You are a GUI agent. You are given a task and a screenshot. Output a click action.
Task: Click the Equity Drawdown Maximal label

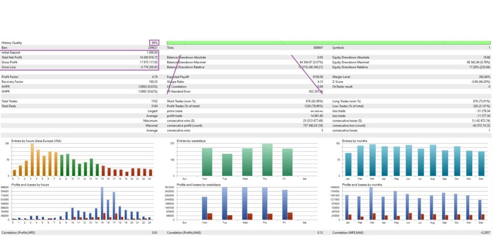[x=351, y=62]
